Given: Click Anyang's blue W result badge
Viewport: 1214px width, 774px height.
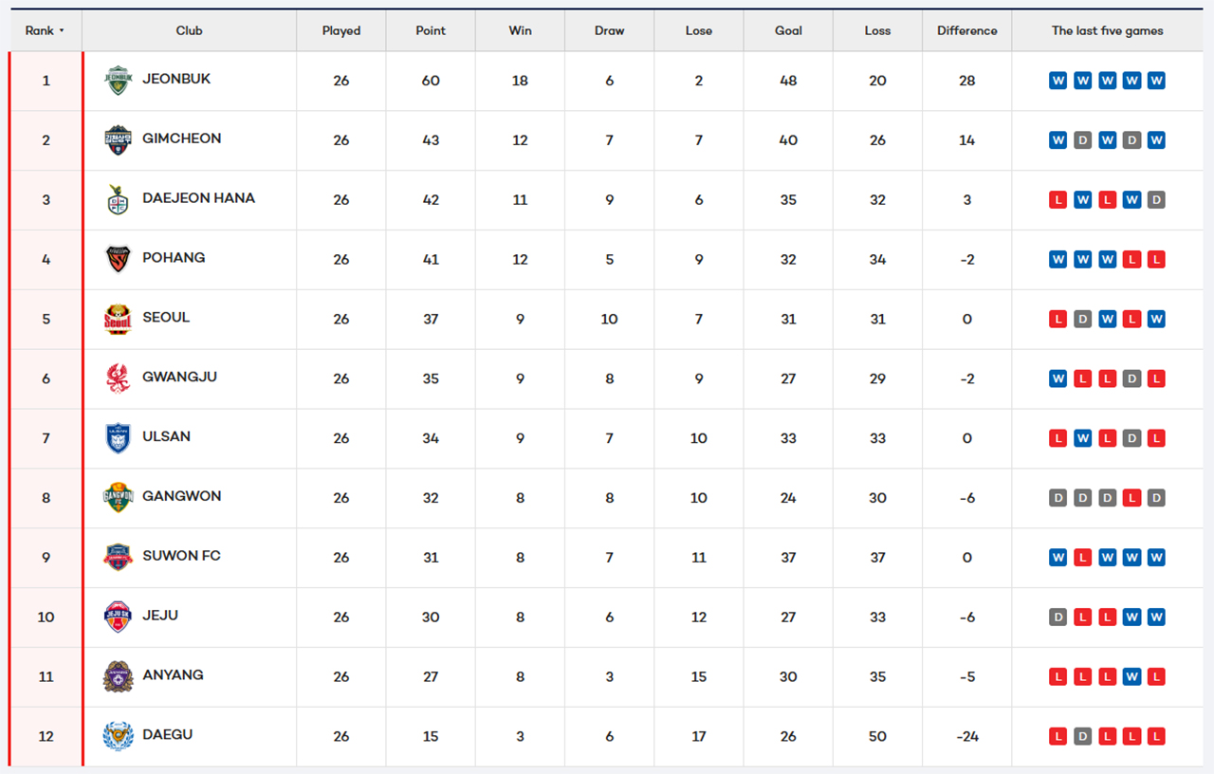Looking at the screenshot, I should pyautogui.click(x=1131, y=677).
